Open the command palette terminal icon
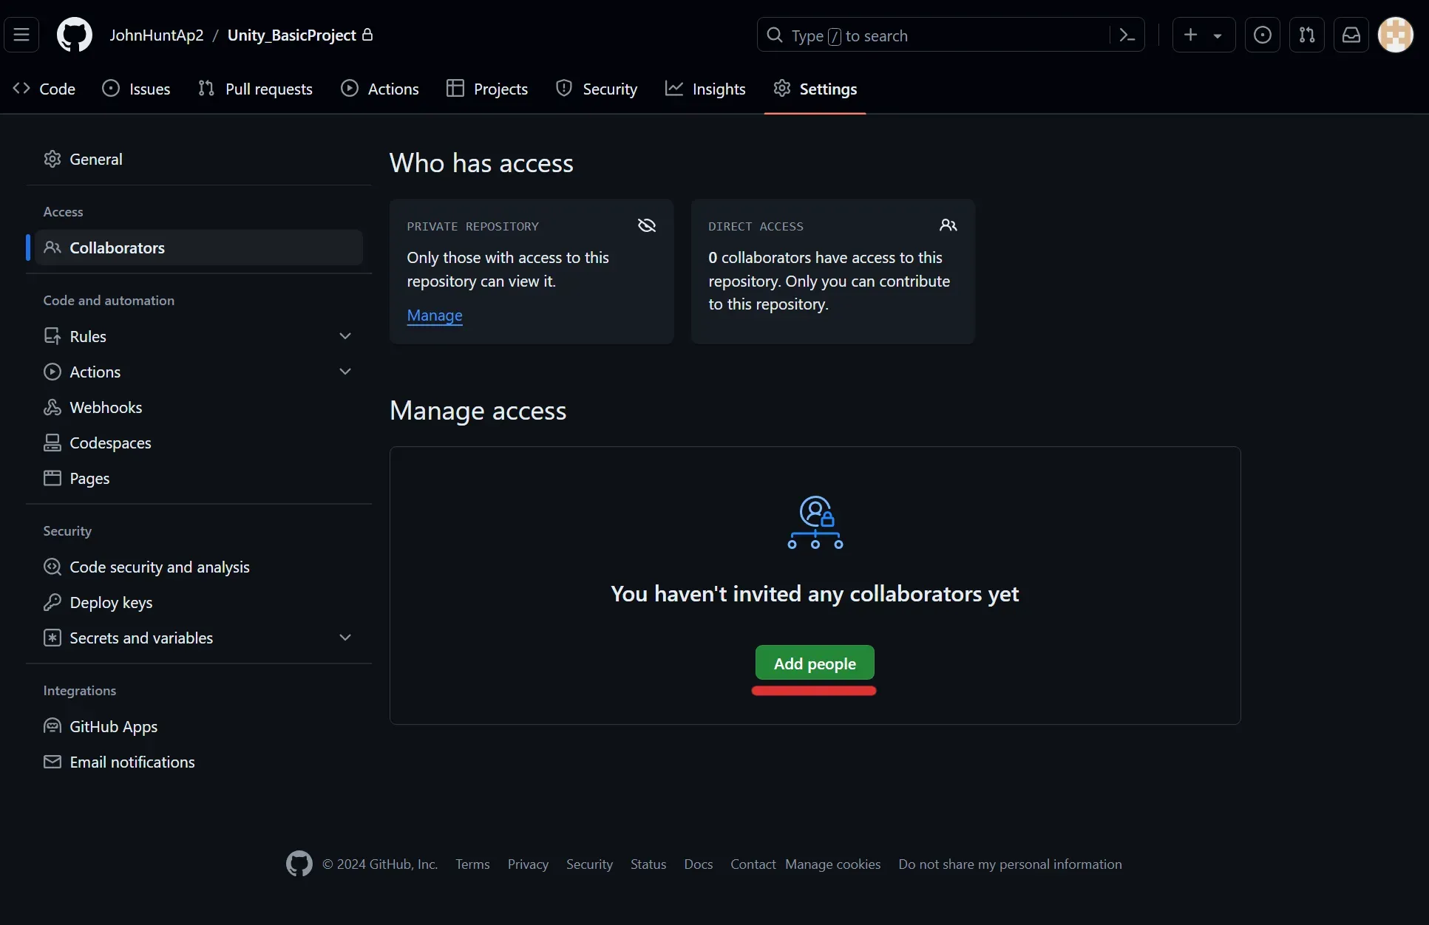Image resolution: width=1429 pixels, height=925 pixels. [1126, 35]
